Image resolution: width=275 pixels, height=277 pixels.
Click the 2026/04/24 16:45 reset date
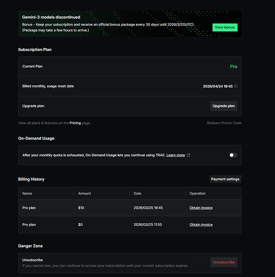click(218, 86)
